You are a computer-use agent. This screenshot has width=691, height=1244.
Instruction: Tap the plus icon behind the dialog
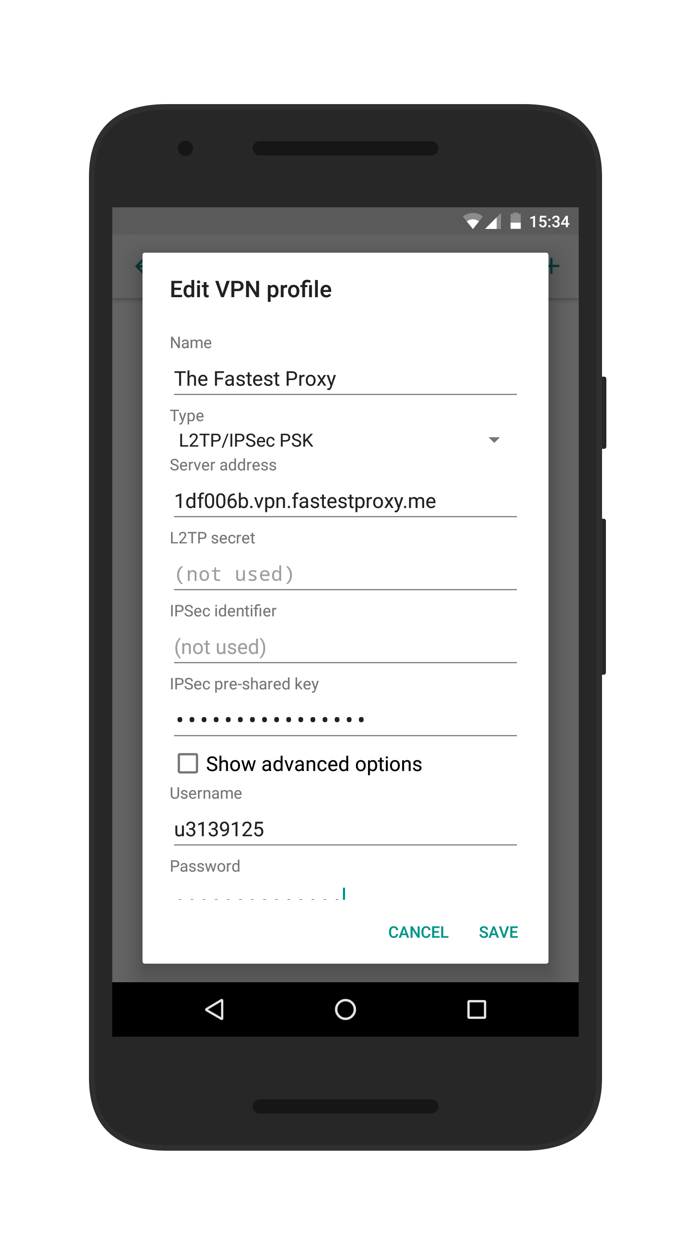click(x=554, y=266)
